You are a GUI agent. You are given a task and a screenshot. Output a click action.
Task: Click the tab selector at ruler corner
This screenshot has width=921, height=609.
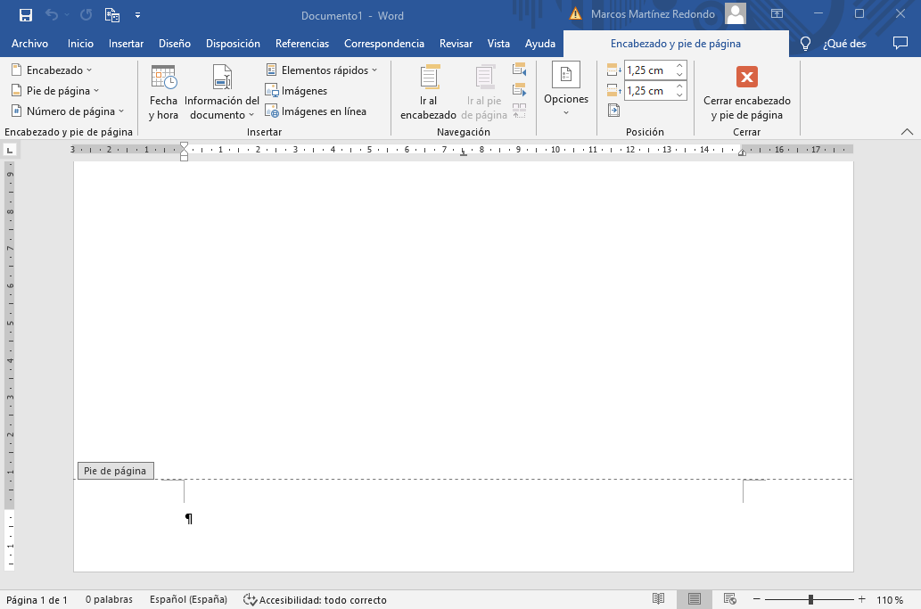click(x=10, y=151)
